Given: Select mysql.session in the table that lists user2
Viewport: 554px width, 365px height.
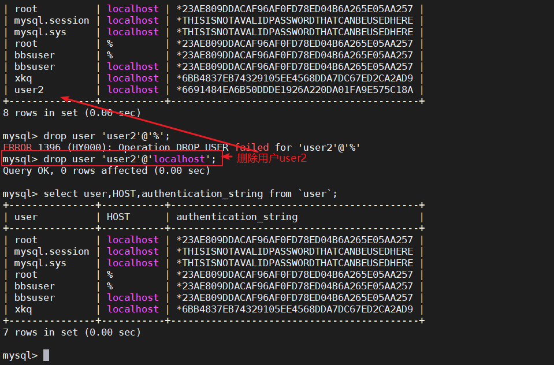Looking at the screenshot, I should pyautogui.click(x=51, y=20).
